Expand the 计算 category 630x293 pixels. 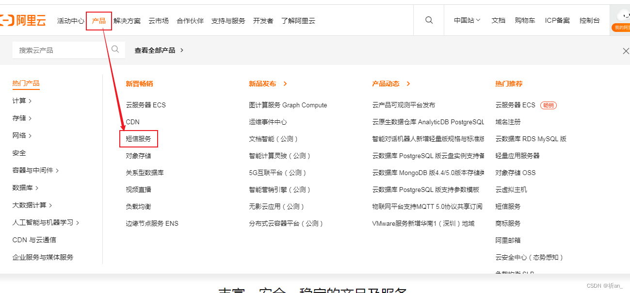pos(22,101)
